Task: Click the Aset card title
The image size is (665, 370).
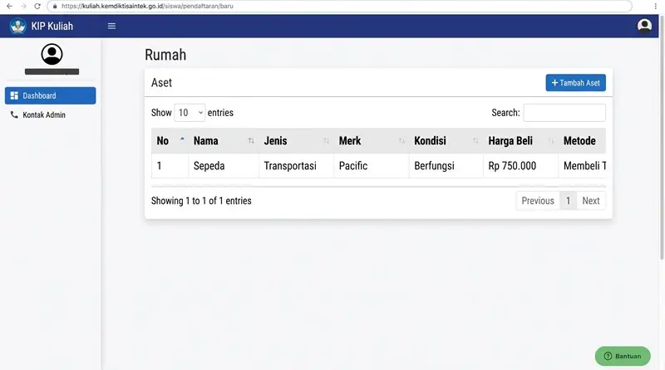Action: (x=161, y=83)
